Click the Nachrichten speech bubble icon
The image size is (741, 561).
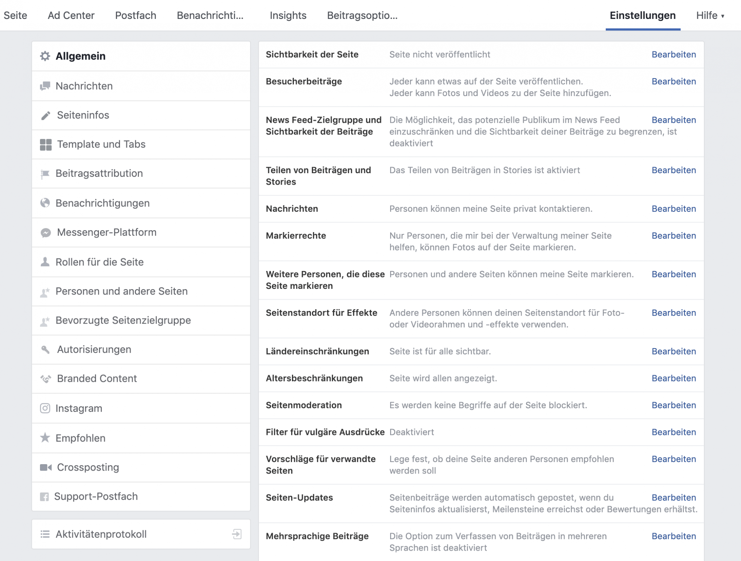pos(45,86)
